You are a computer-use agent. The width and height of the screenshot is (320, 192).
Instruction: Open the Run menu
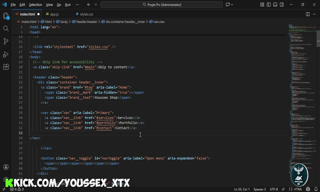click(x=68, y=5)
